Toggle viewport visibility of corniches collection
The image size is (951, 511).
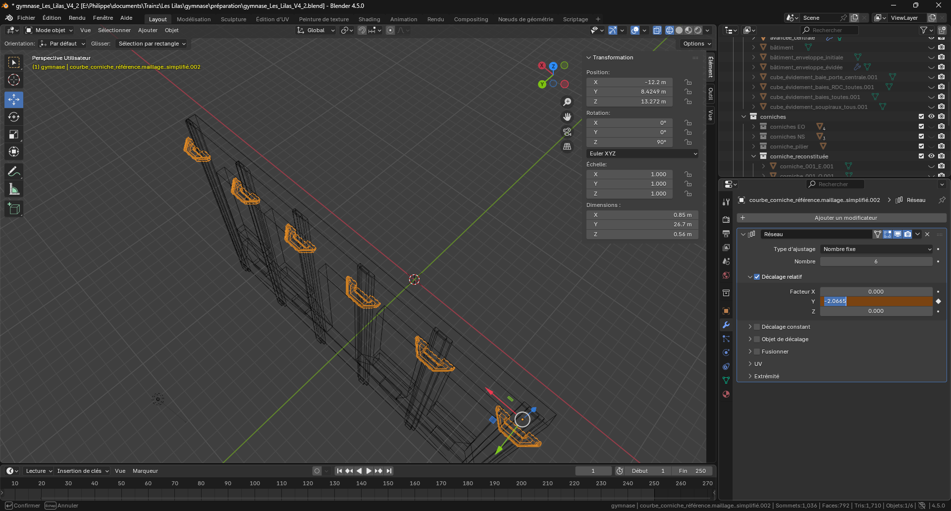pos(931,117)
